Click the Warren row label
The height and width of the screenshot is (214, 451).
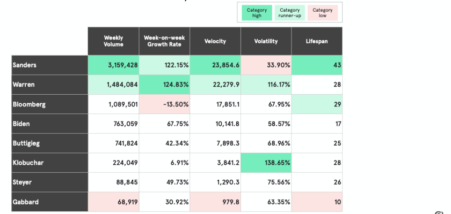coord(49,85)
